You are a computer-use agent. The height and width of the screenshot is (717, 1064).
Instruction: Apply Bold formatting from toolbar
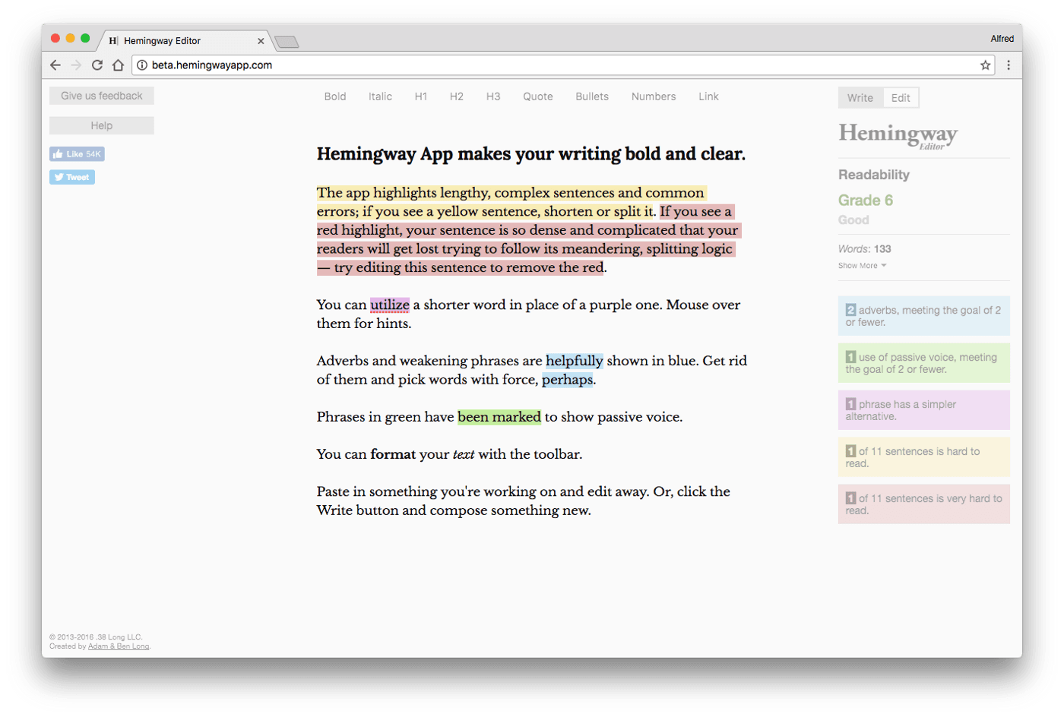click(335, 96)
